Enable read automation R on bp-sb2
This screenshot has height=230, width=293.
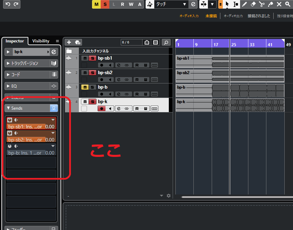[137, 80]
